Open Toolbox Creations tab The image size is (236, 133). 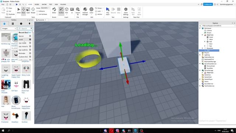[29, 24]
